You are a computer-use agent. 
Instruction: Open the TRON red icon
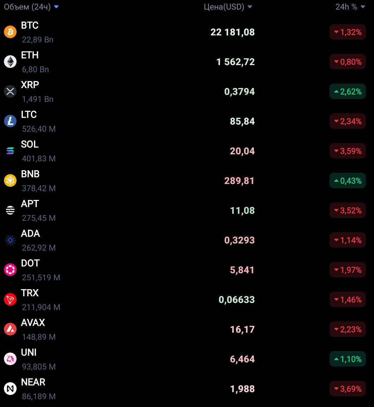pyautogui.click(x=10, y=299)
